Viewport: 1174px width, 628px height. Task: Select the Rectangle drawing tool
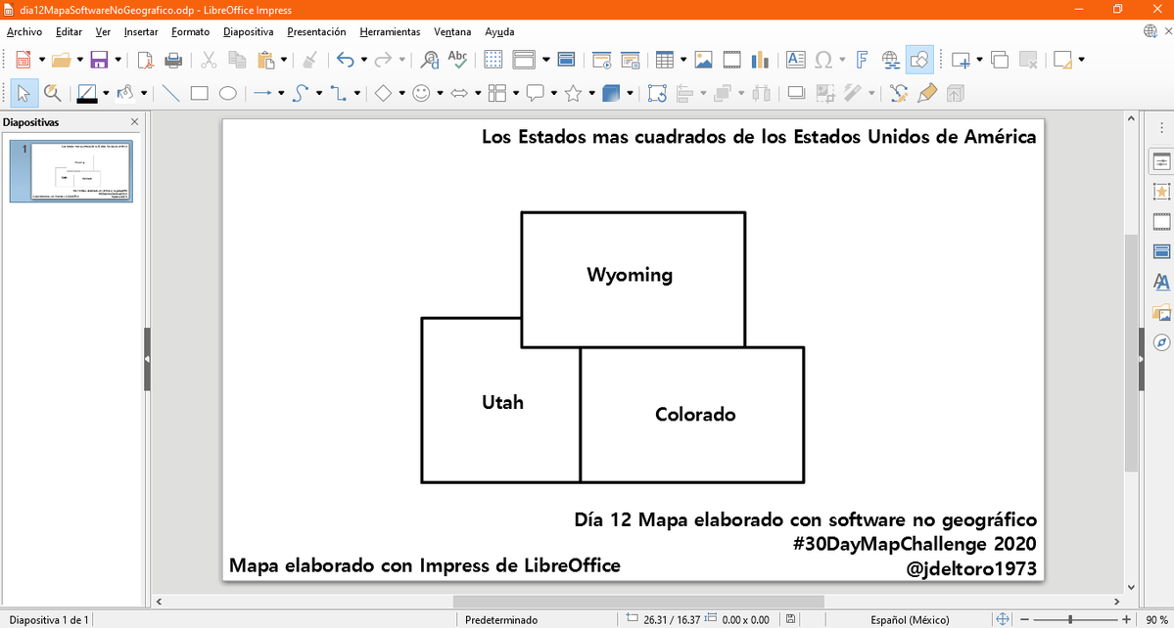pyautogui.click(x=199, y=94)
